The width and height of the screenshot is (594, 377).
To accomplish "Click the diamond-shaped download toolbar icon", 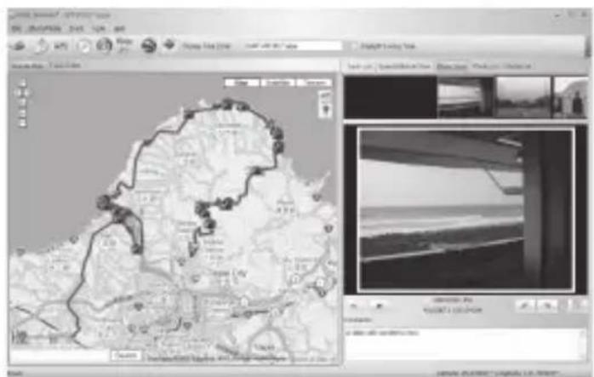I will pyautogui.click(x=169, y=45).
